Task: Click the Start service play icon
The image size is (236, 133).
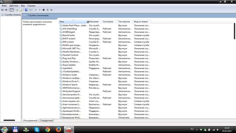Action: (36, 10)
